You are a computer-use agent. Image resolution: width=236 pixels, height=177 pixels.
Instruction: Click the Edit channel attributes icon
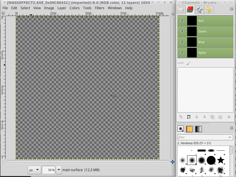(181, 117)
